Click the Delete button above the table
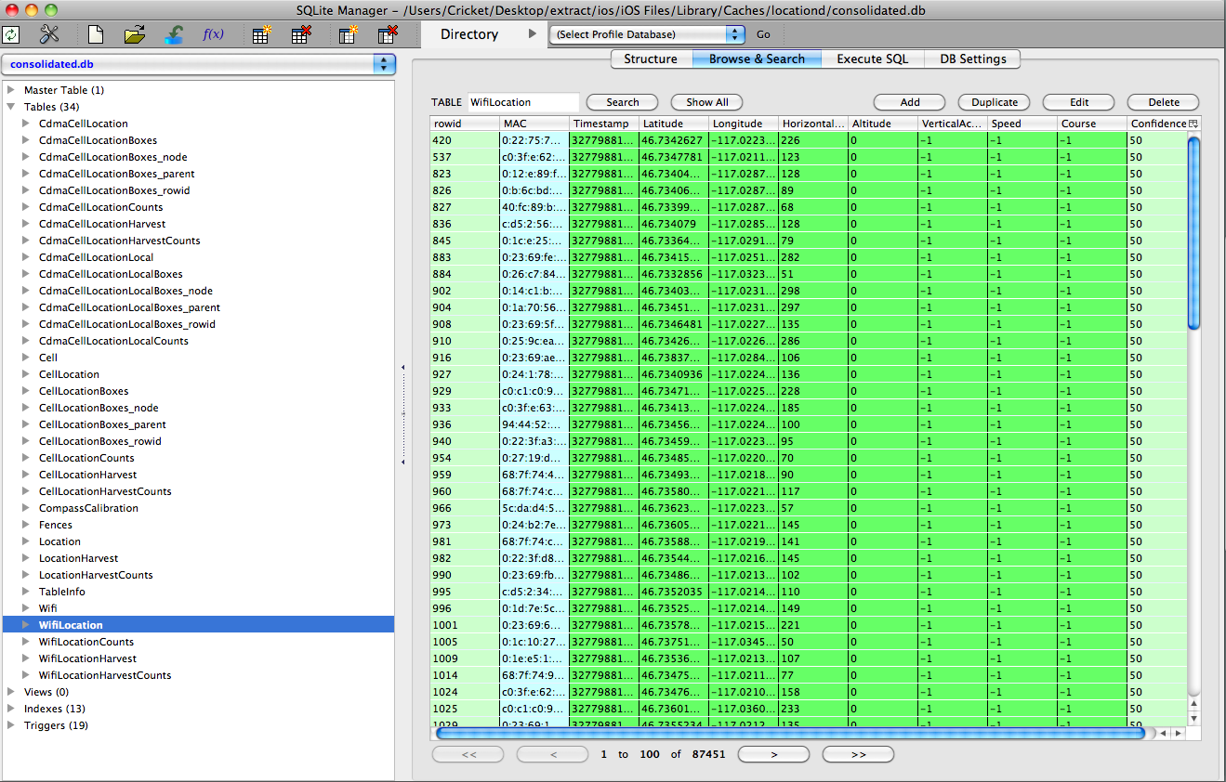This screenshot has width=1226, height=782. (x=1163, y=102)
